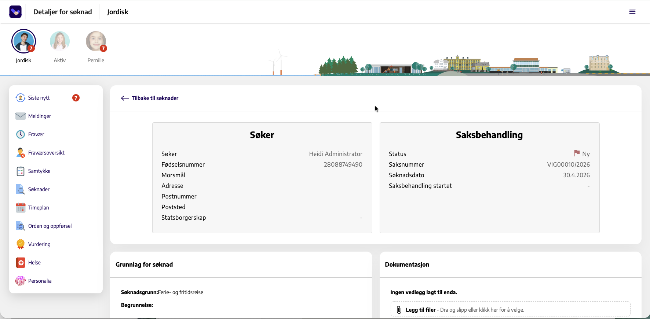This screenshot has height=319, width=650.
Task: Click the Fødselsnummer value 28088749490
Action: pyautogui.click(x=343, y=165)
